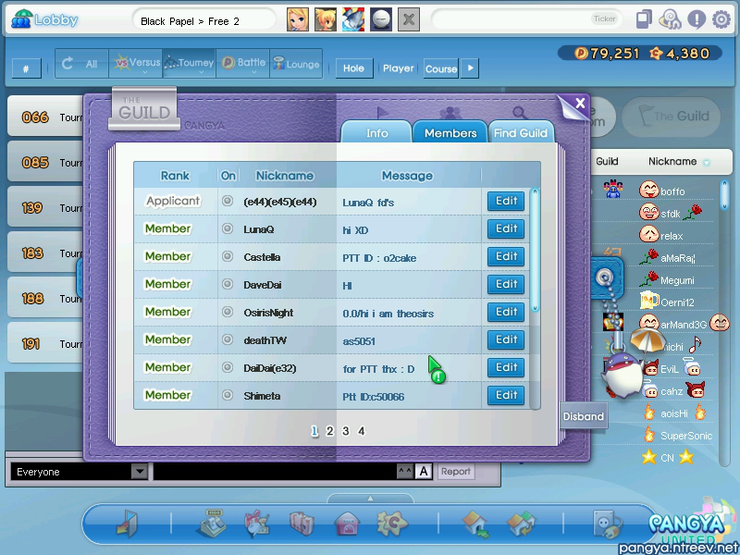Open the locker bag icon
Viewport: 740px width, 555px height.
click(302, 524)
